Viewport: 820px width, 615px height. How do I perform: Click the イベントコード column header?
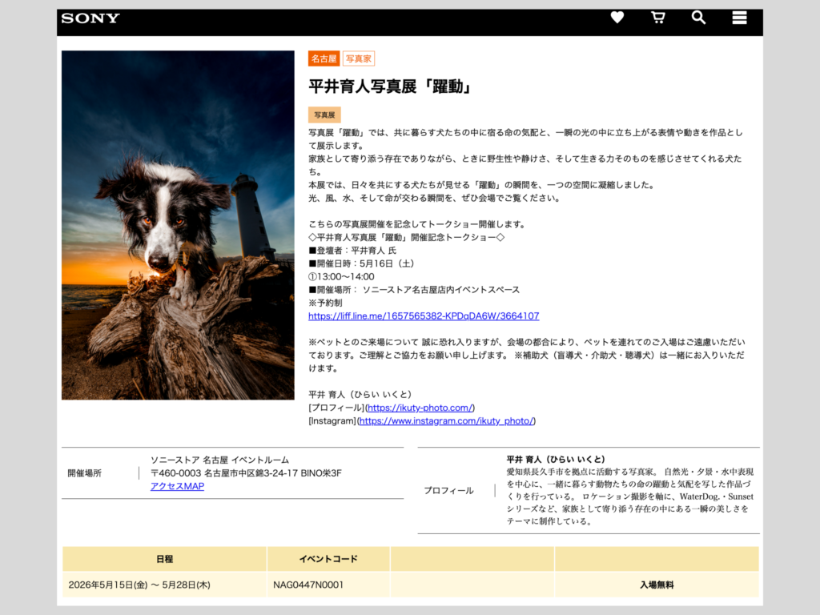pyautogui.click(x=328, y=559)
